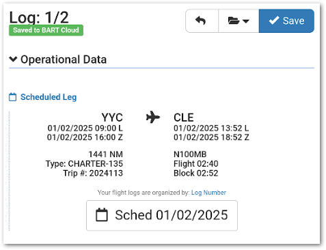This screenshot has width=326, height=250.
Task: Open the Log Number organization link
Action: [x=208, y=193]
